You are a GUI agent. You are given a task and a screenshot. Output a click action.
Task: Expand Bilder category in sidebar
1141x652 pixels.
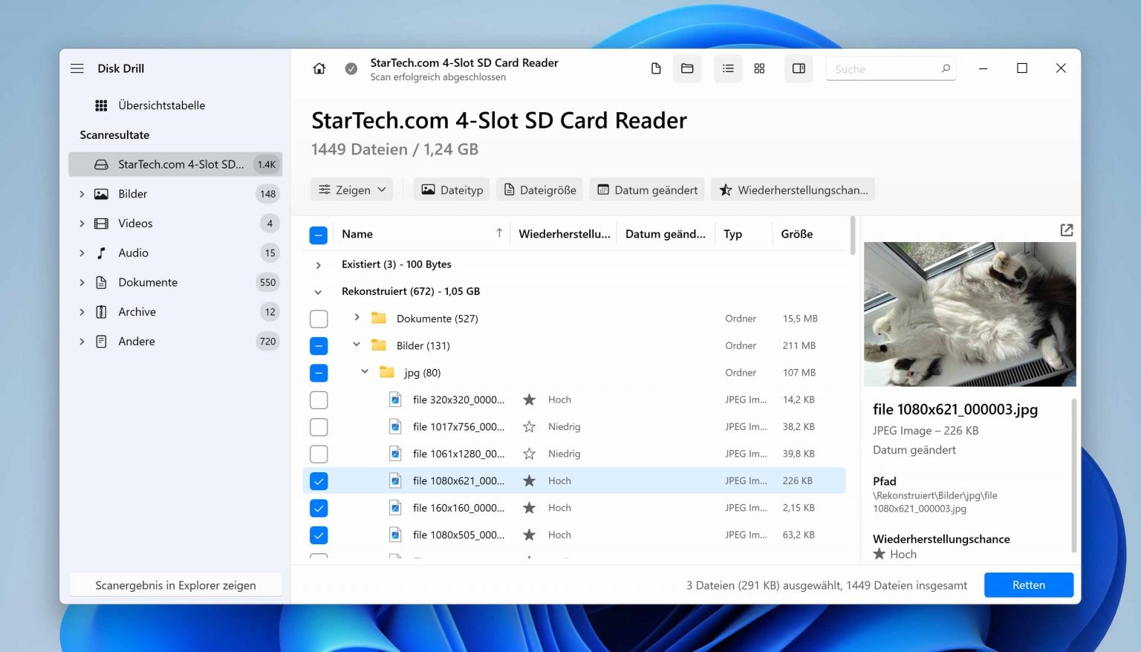tap(82, 194)
